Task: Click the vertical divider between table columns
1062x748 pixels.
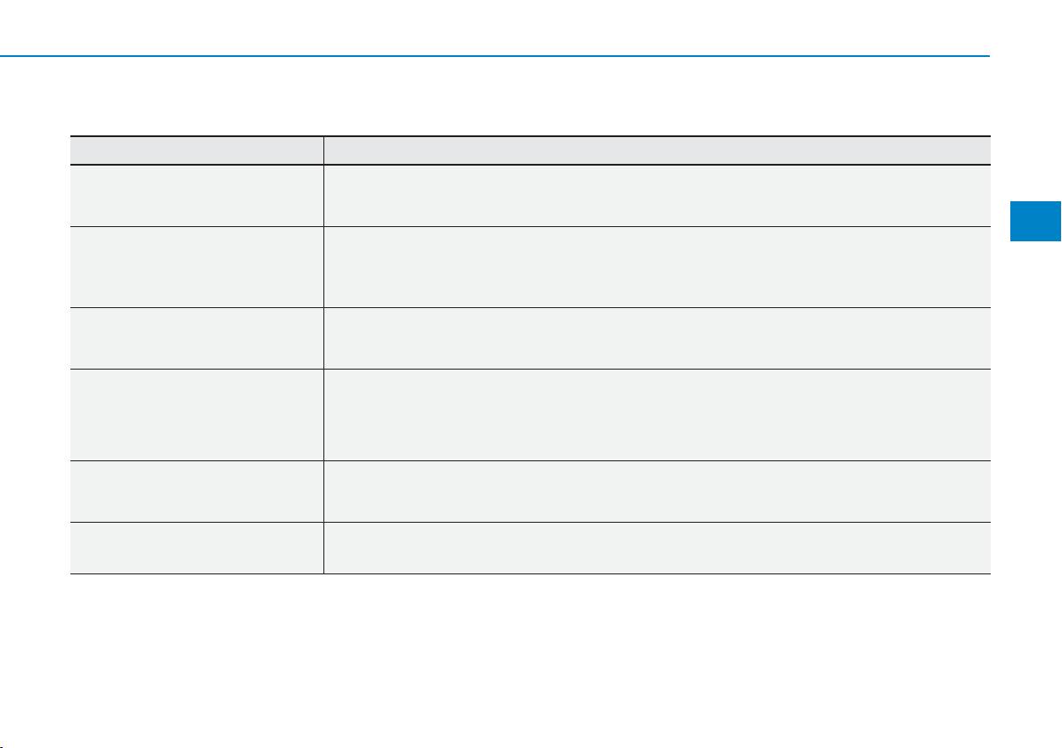Action: click(323, 355)
